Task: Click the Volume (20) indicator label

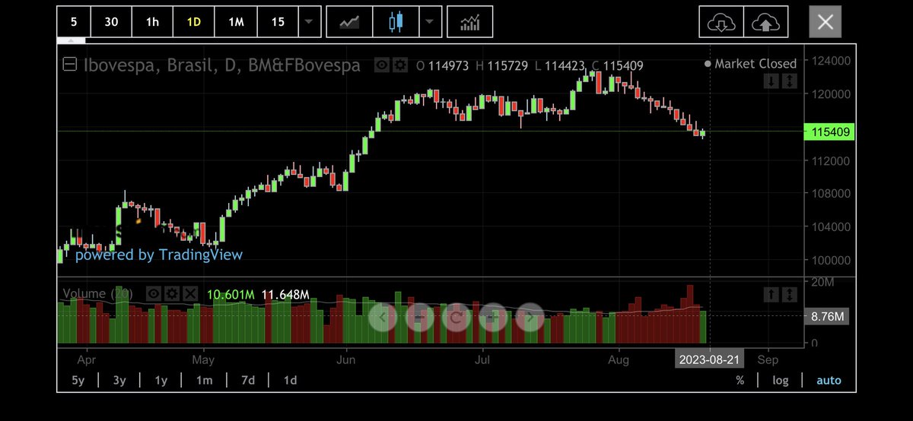Action: pyautogui.click(x=97, y=294)
